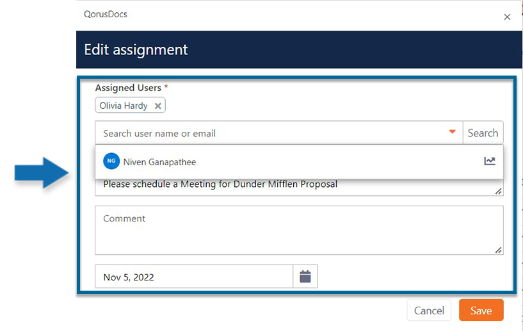Image resolution: width=523 pixels, height=331 pixels.
Task: Click the Comment box resize handle
Action: pos(498,250)
